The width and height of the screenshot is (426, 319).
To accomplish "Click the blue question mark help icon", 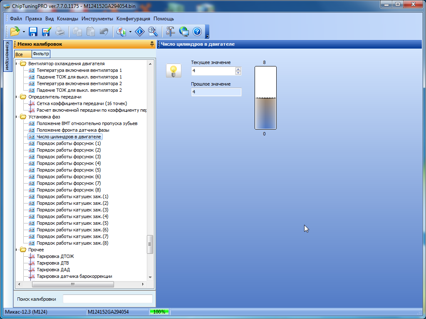I will click(197, 31).
